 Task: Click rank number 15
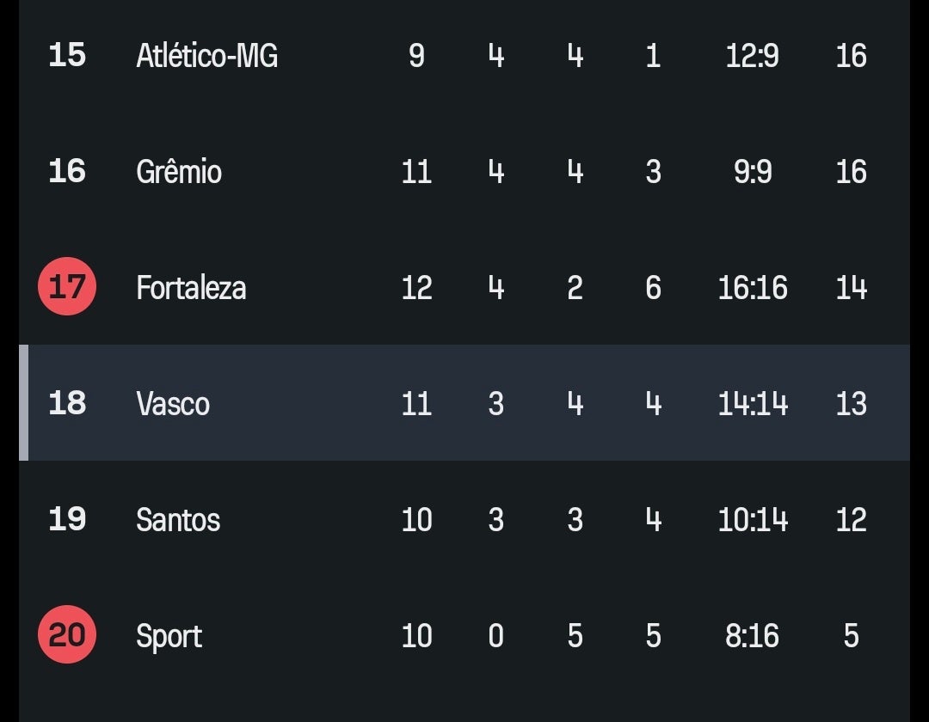[67, 55]
